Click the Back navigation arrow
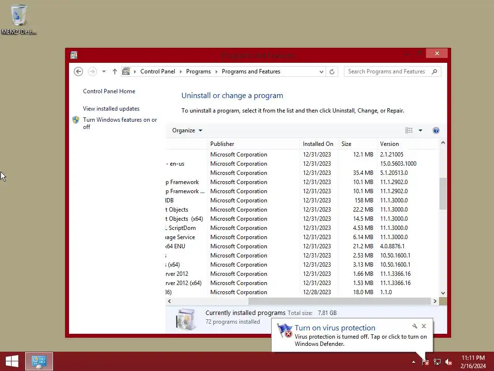494x371 pixels. pos(79,71)
